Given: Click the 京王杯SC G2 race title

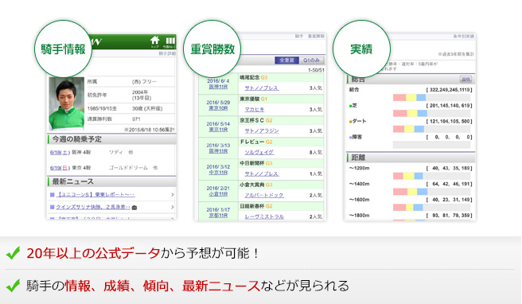Looking at the screenshot, I should (x=256, y=120).
